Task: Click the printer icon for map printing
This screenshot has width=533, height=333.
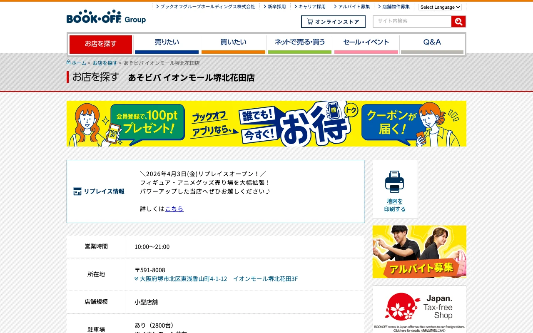Action: (x=394, y=181)
